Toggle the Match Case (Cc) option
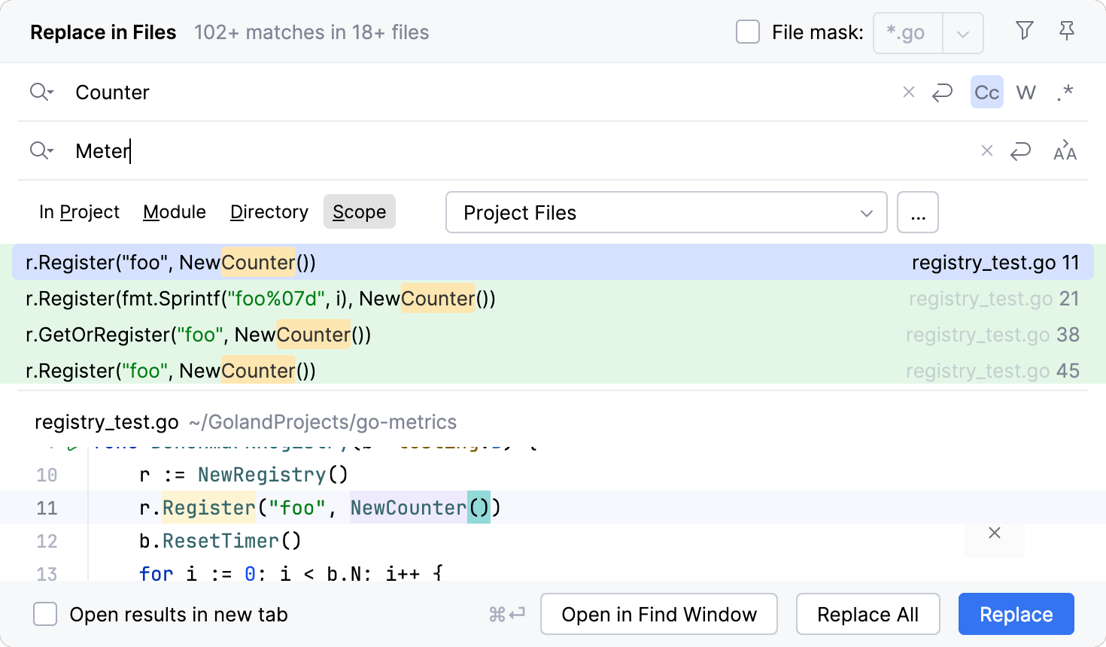This screenshot has height=647, width=1106. point(986,92)
